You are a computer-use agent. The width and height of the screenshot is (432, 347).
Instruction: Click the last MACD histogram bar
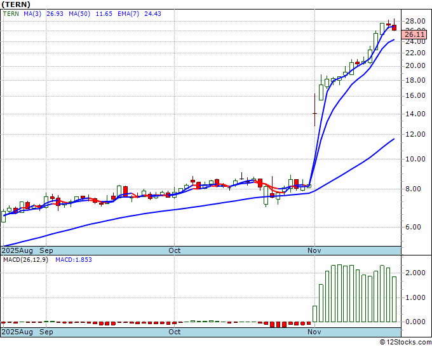click(x=395, y=299)
